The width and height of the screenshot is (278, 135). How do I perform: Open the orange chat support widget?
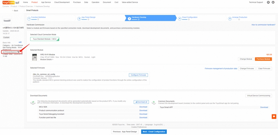pos(274,117)
